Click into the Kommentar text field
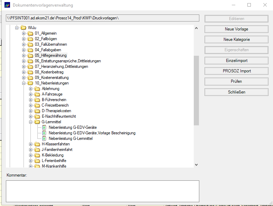Screen dimensions: 273x206 click(x=102, y=191)
